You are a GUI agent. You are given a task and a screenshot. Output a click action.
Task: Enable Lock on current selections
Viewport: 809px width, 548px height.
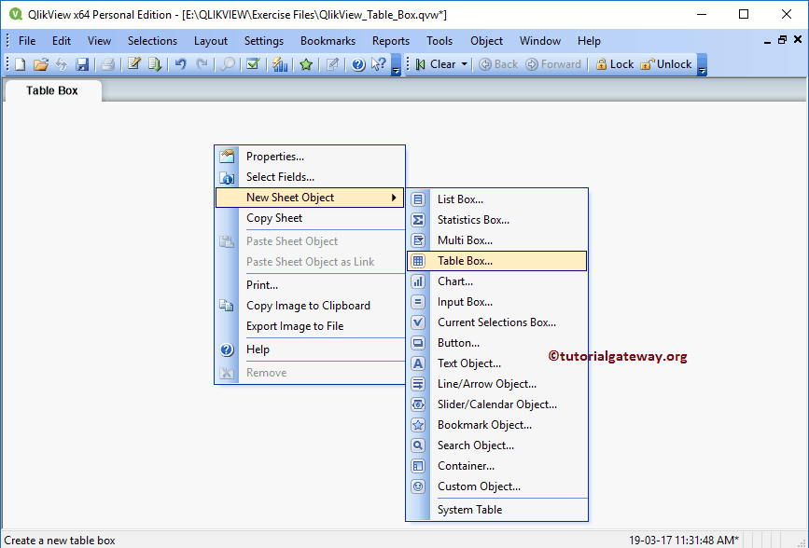(x=611, y=64)
